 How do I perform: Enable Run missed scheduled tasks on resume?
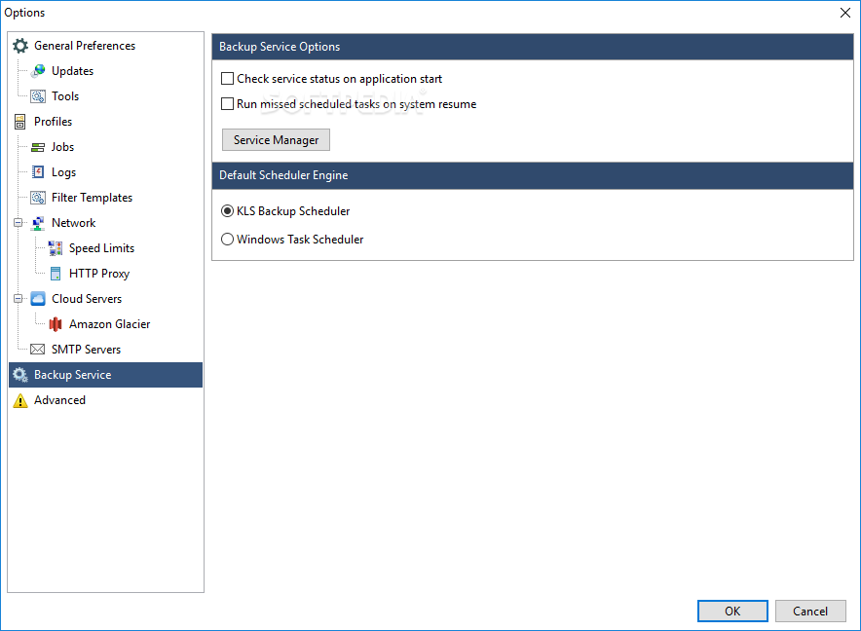227,104
